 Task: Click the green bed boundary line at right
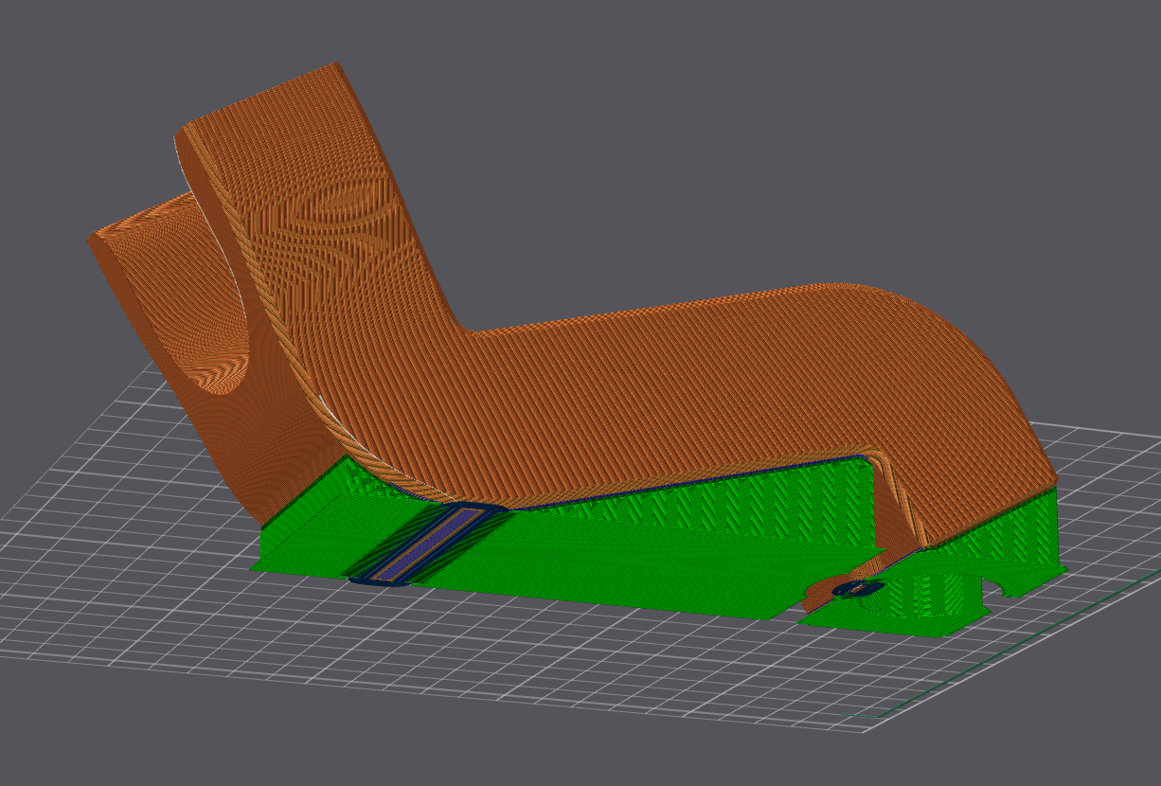(x=1042, y=644)
